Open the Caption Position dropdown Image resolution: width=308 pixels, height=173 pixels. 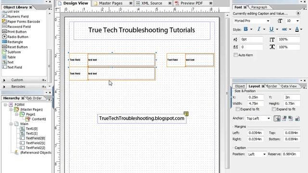click(x=264, y=154)
